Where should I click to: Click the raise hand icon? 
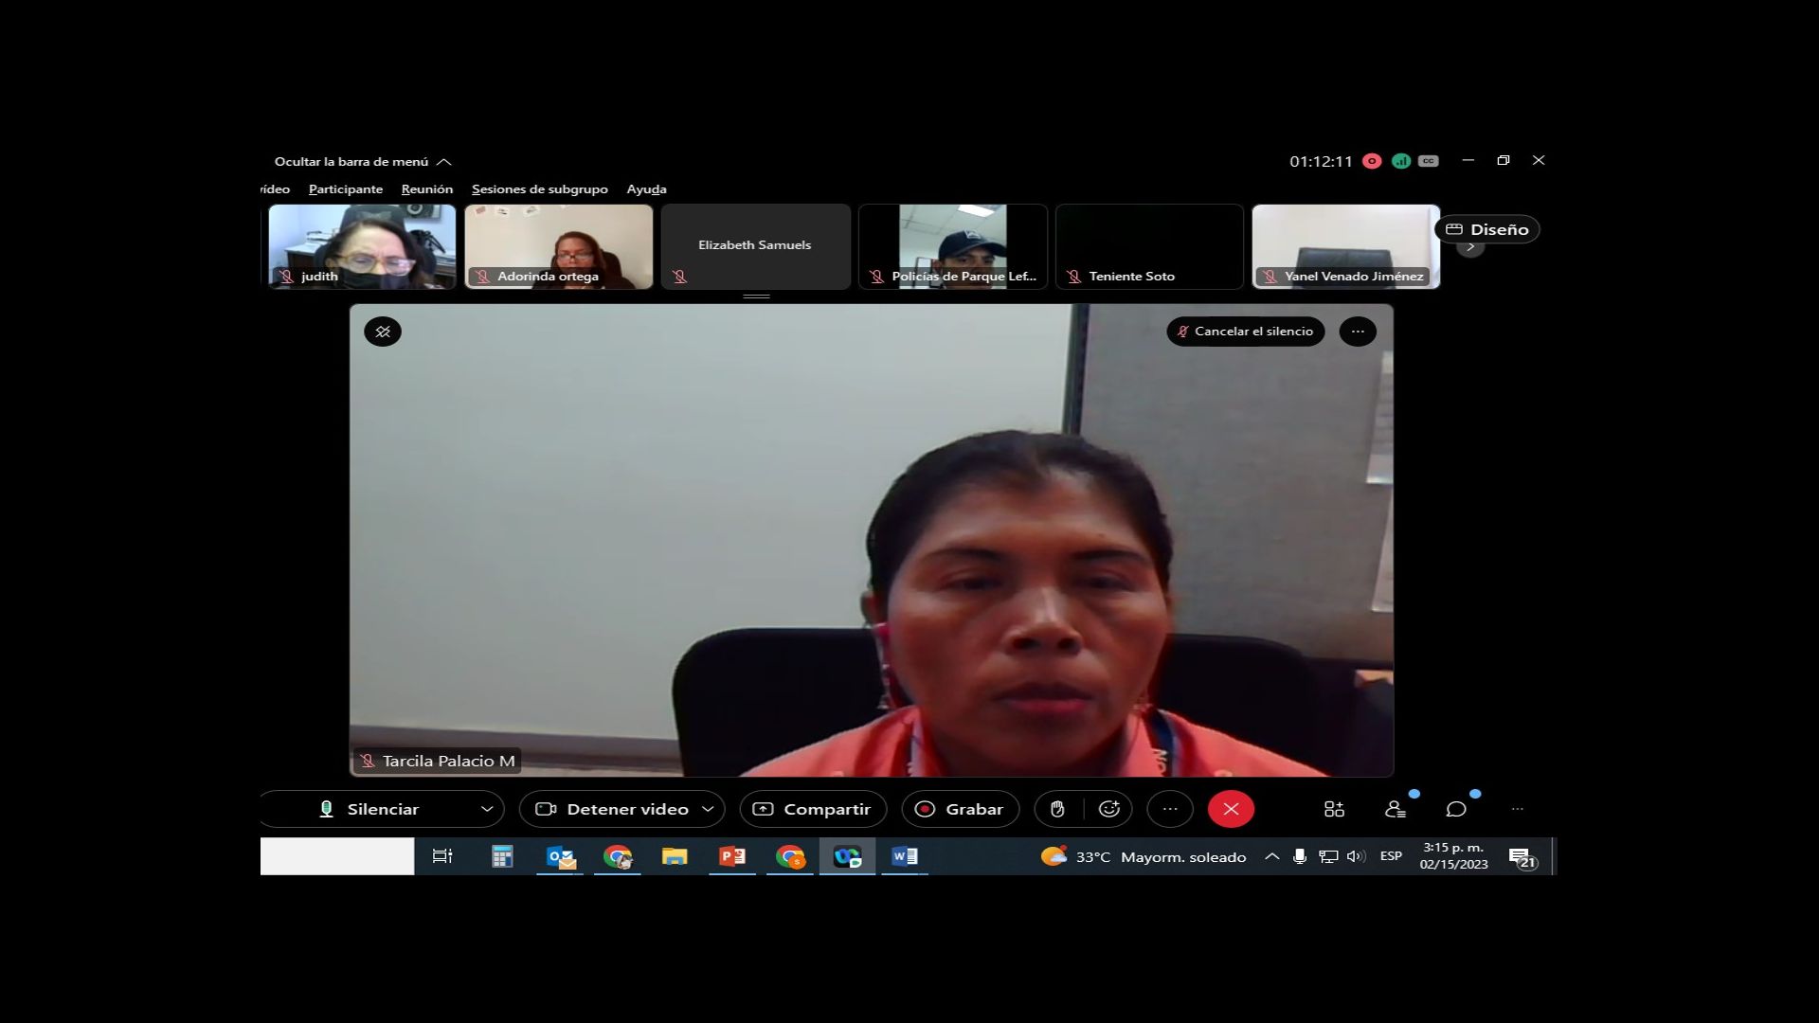(1057, 809)
